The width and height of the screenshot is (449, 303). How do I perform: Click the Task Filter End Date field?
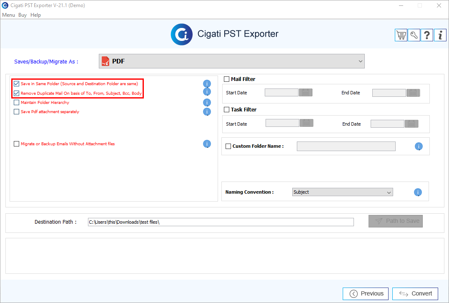pos(387,124)
